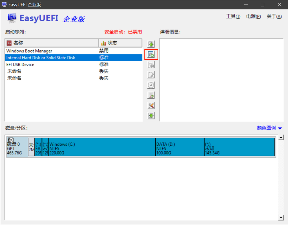This screenshot has height=225, width=288.
Task: Select the first 未命名 boot entry
Action: pyautogui.click(x=74, y=71)
